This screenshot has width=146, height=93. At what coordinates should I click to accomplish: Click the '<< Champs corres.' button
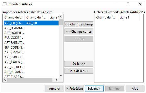(79, 32)
